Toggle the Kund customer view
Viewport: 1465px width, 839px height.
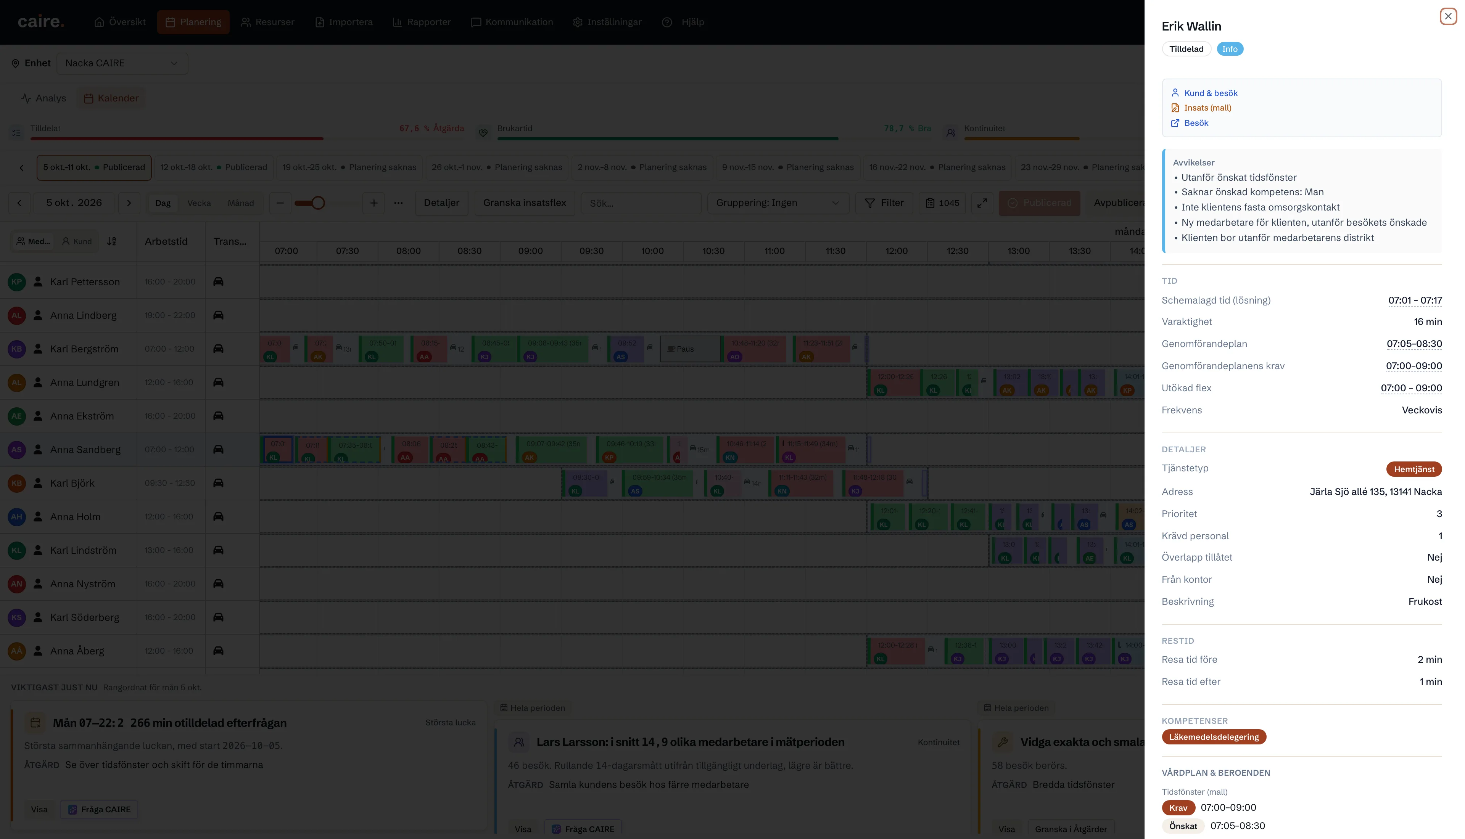click(77, 241)
